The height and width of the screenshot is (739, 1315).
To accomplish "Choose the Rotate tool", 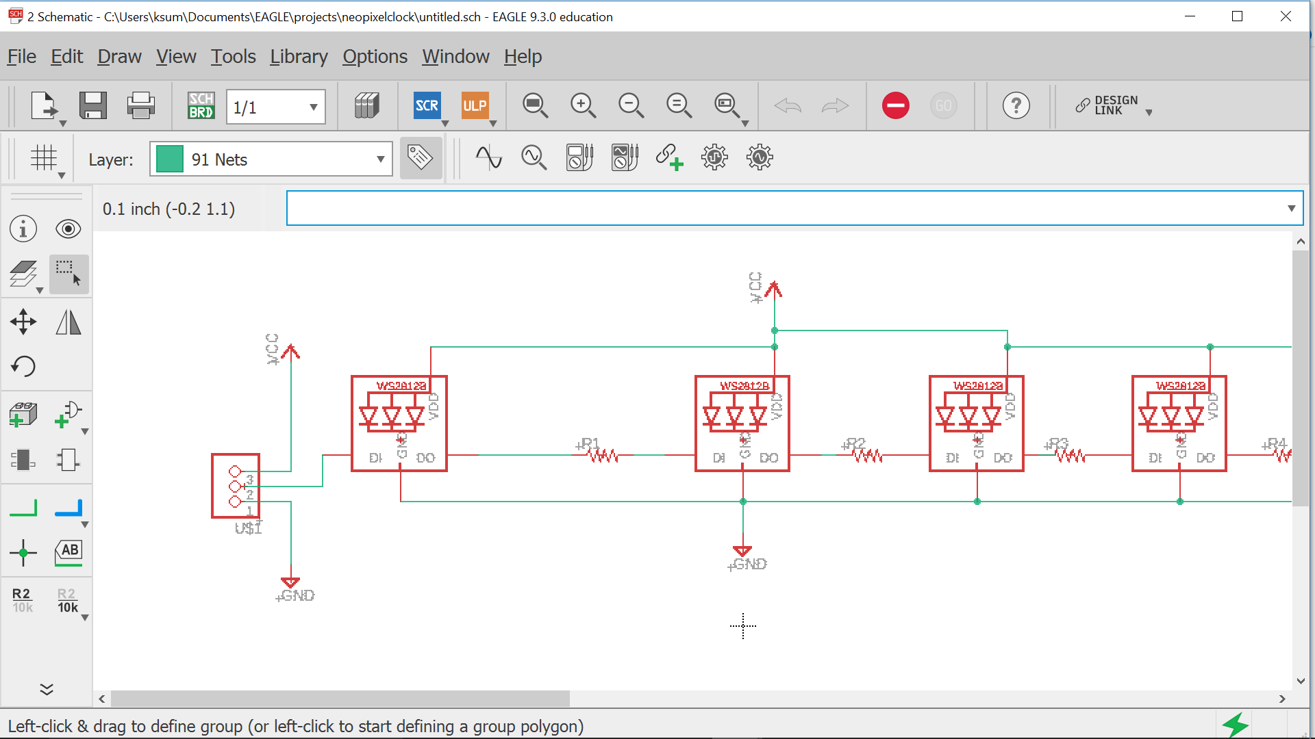I will 23,366.
